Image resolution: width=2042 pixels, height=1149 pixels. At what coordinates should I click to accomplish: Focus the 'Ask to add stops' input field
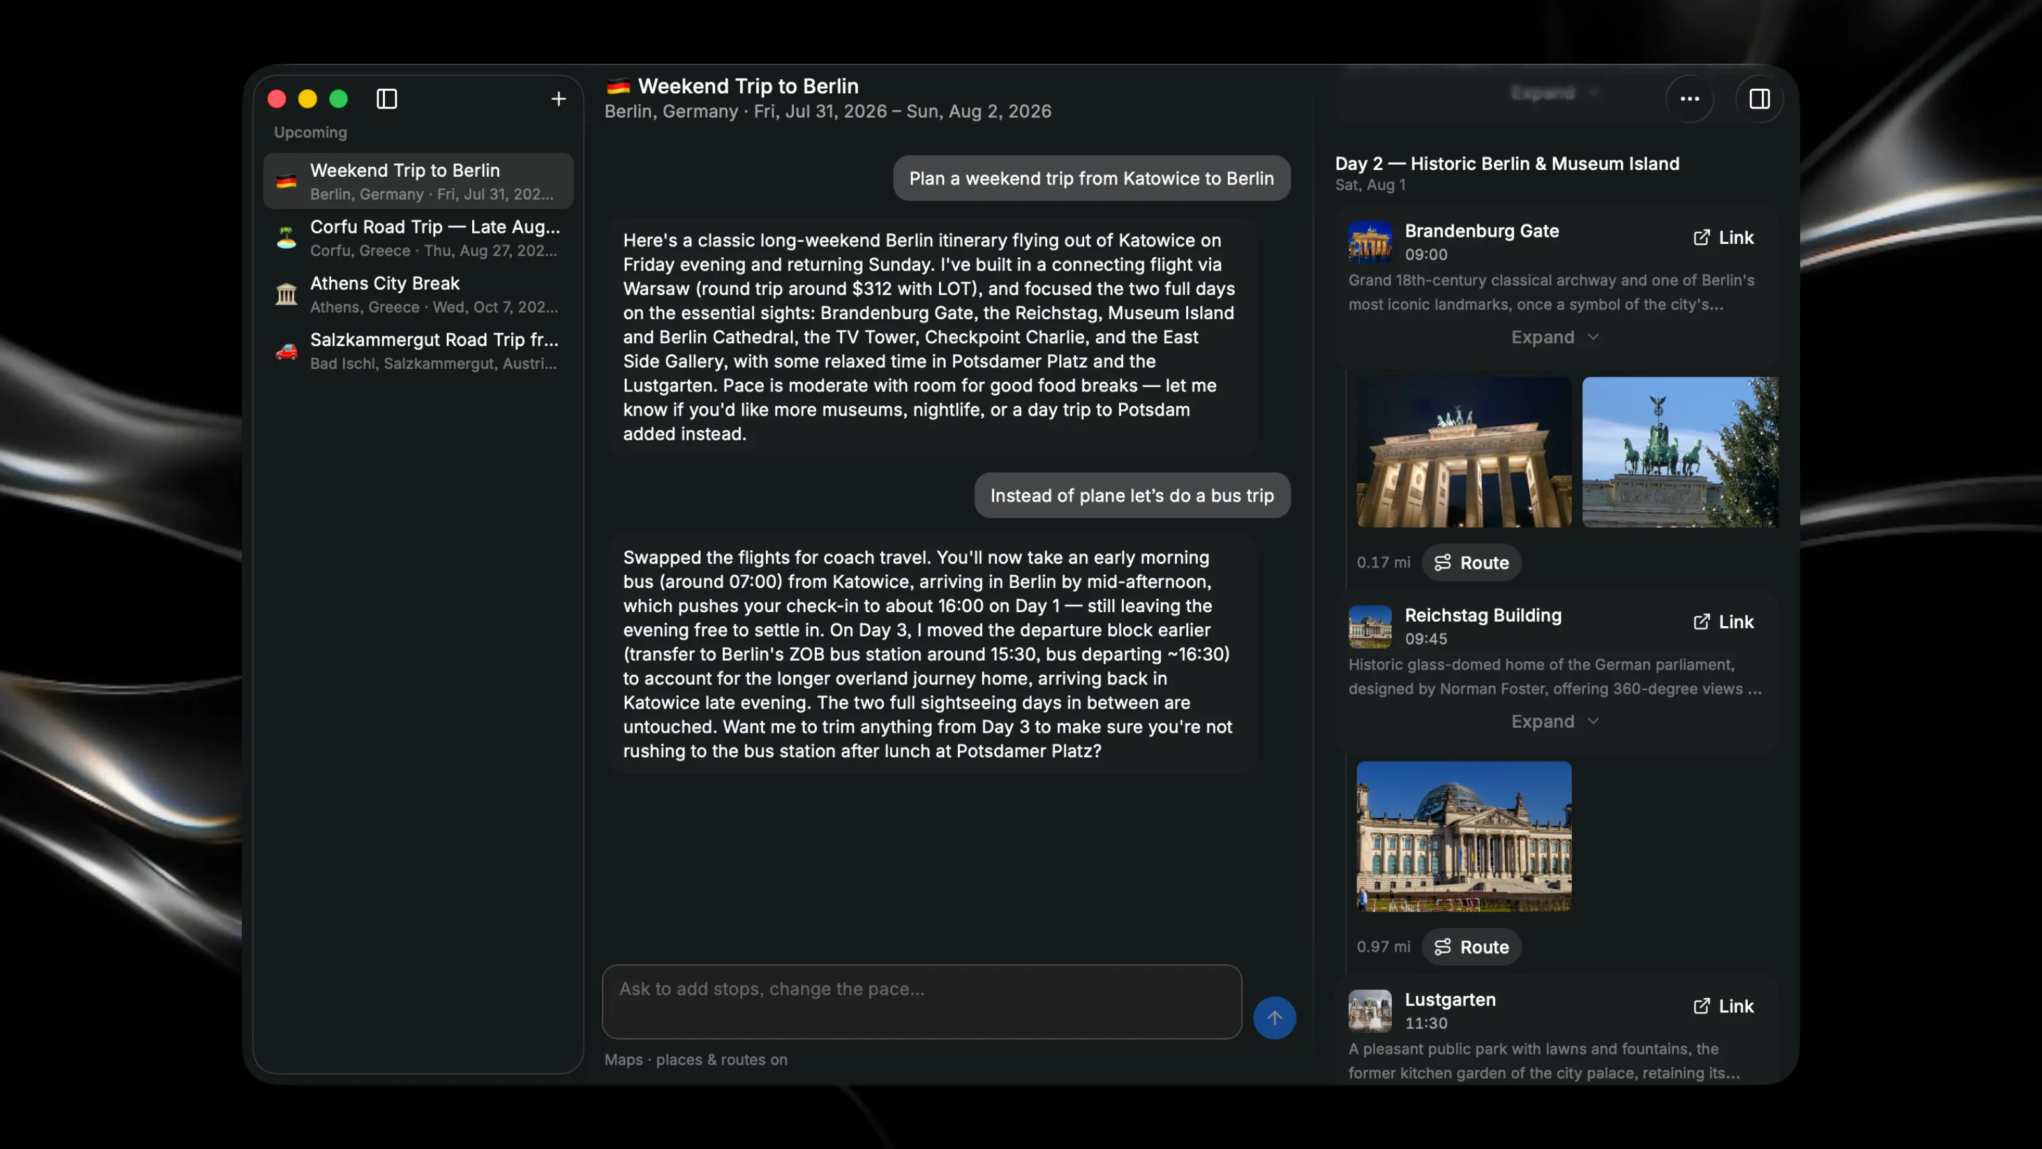pos(921,1002)
